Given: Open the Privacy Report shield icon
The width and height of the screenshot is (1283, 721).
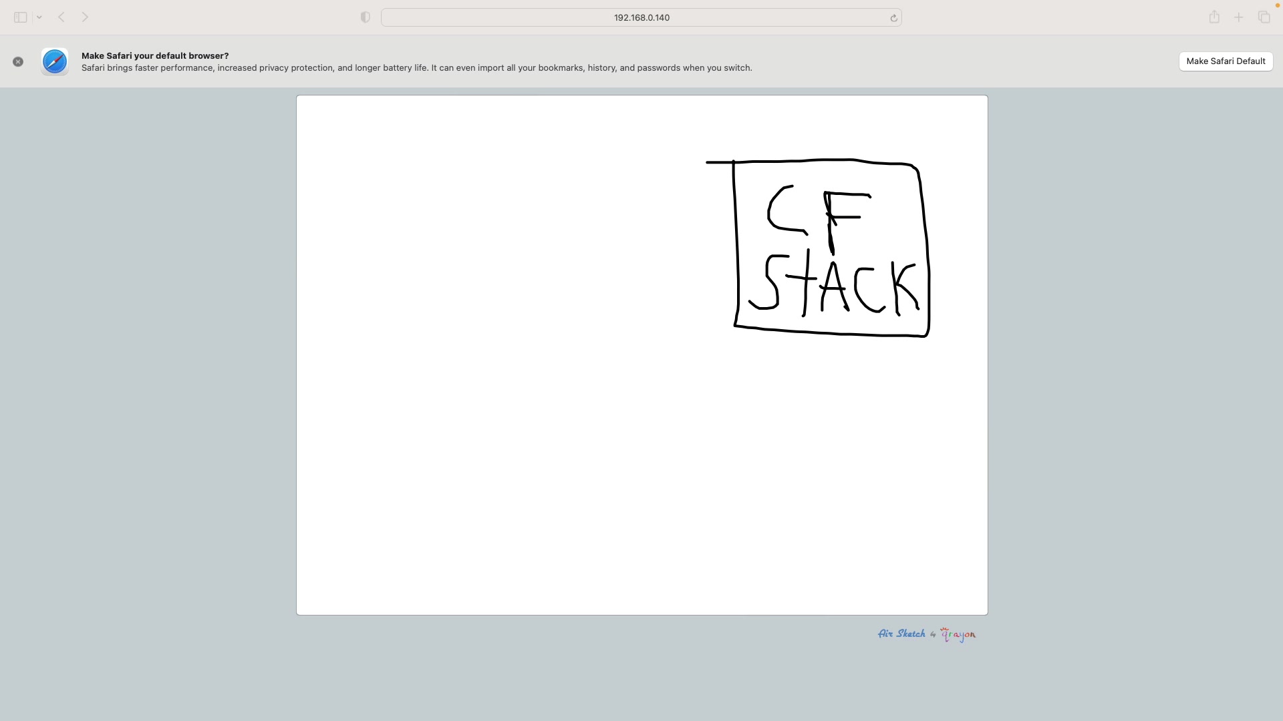Looking at the screenshot, I should [365, 17].
